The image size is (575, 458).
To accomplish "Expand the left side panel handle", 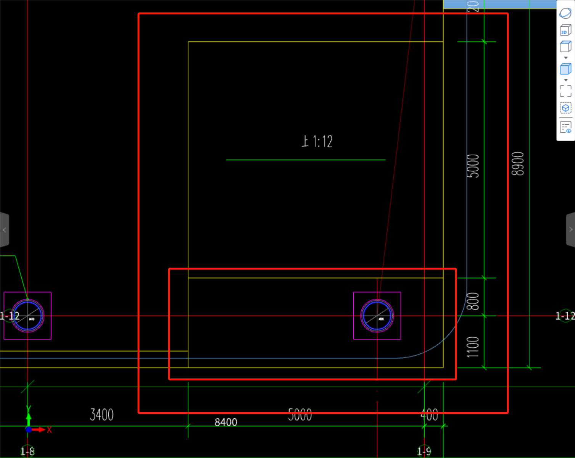I will pos(4,230).
